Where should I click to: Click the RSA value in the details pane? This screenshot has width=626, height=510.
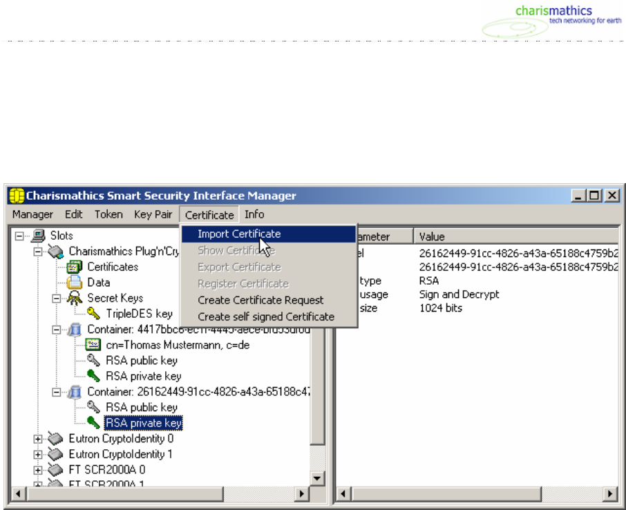[x=429, y=281]
